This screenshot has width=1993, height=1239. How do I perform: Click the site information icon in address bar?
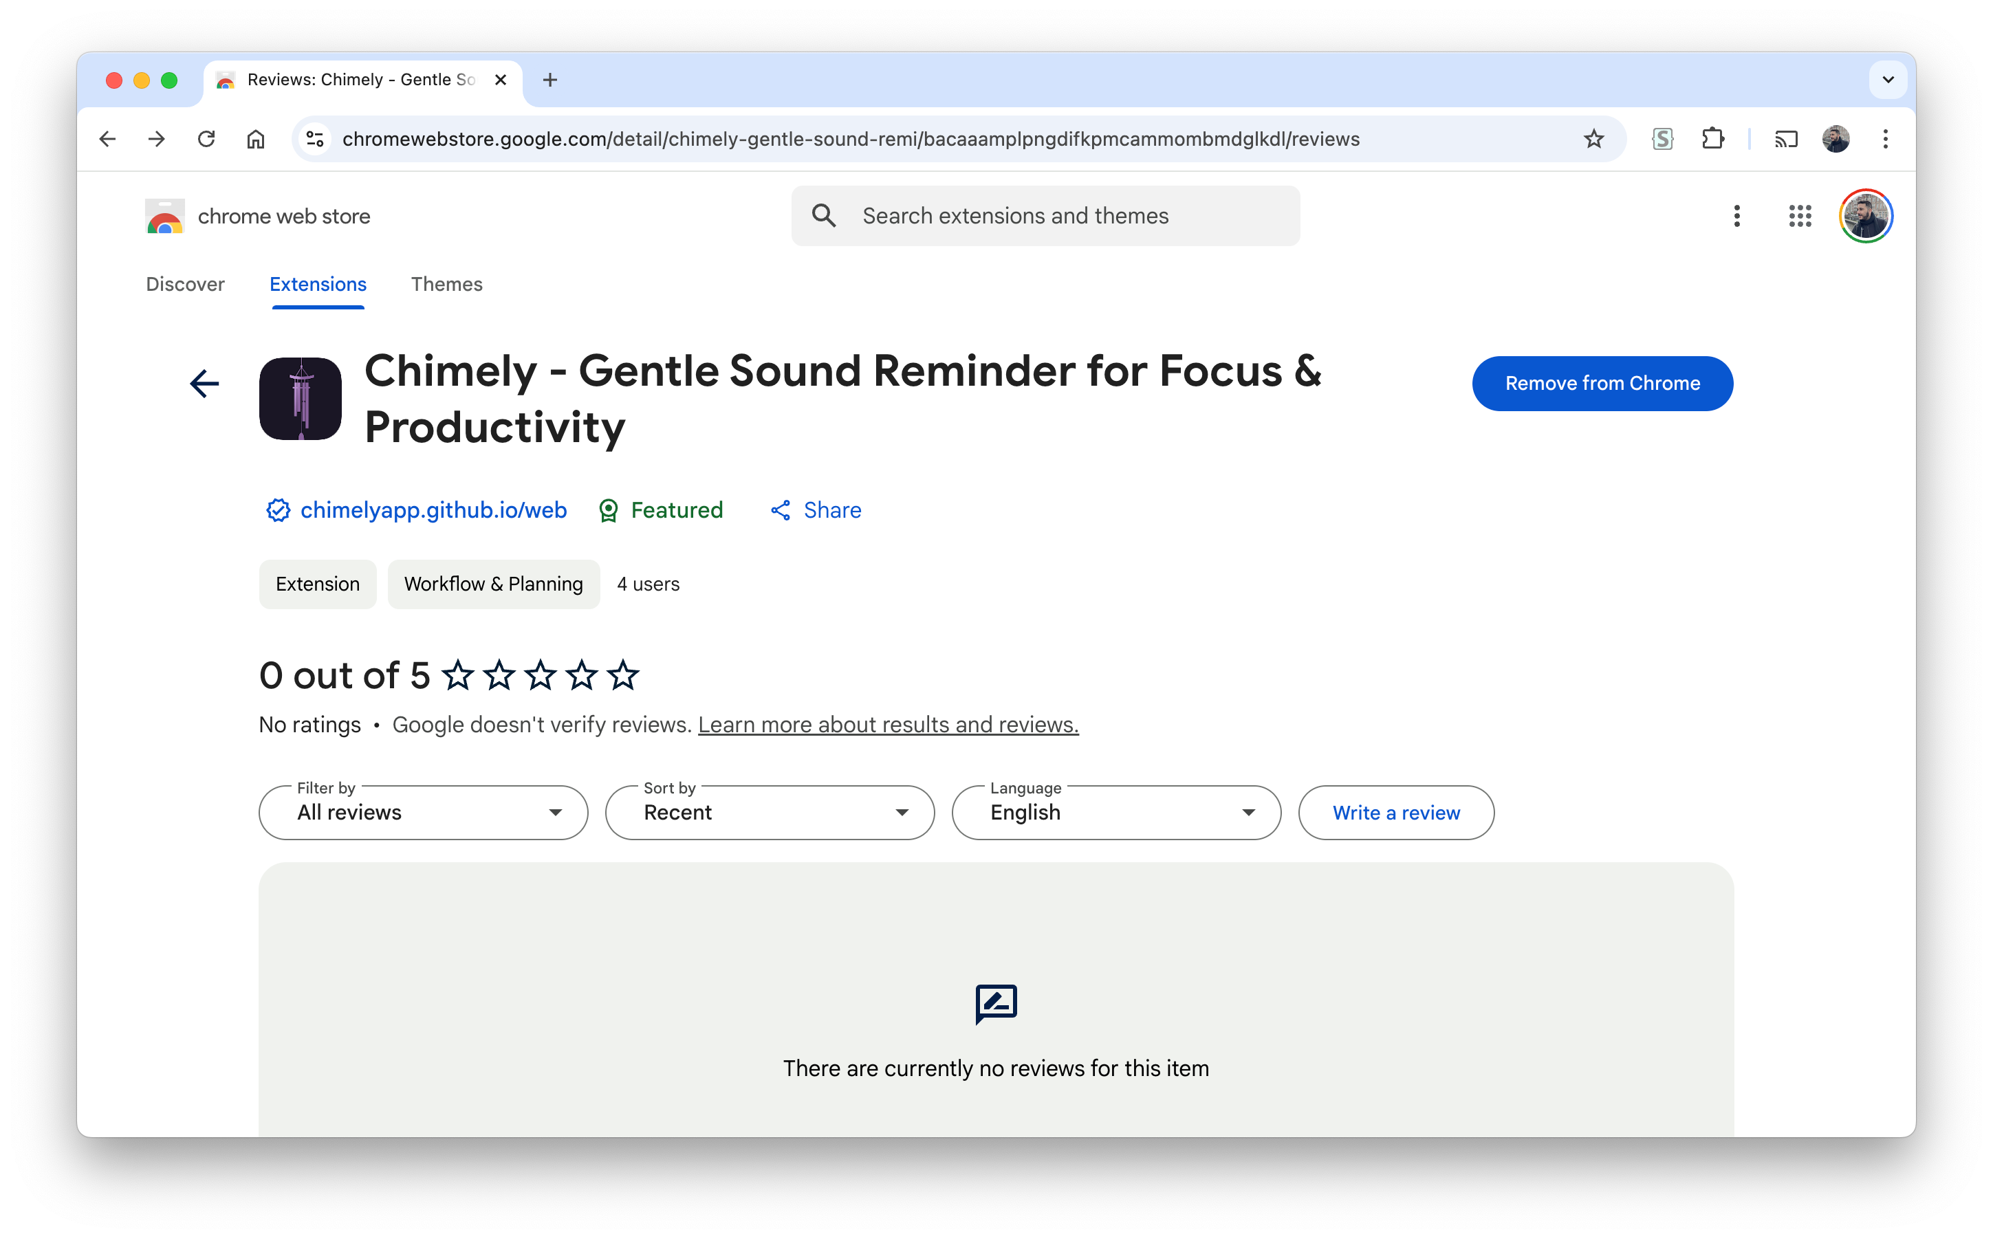click(316, 138)
